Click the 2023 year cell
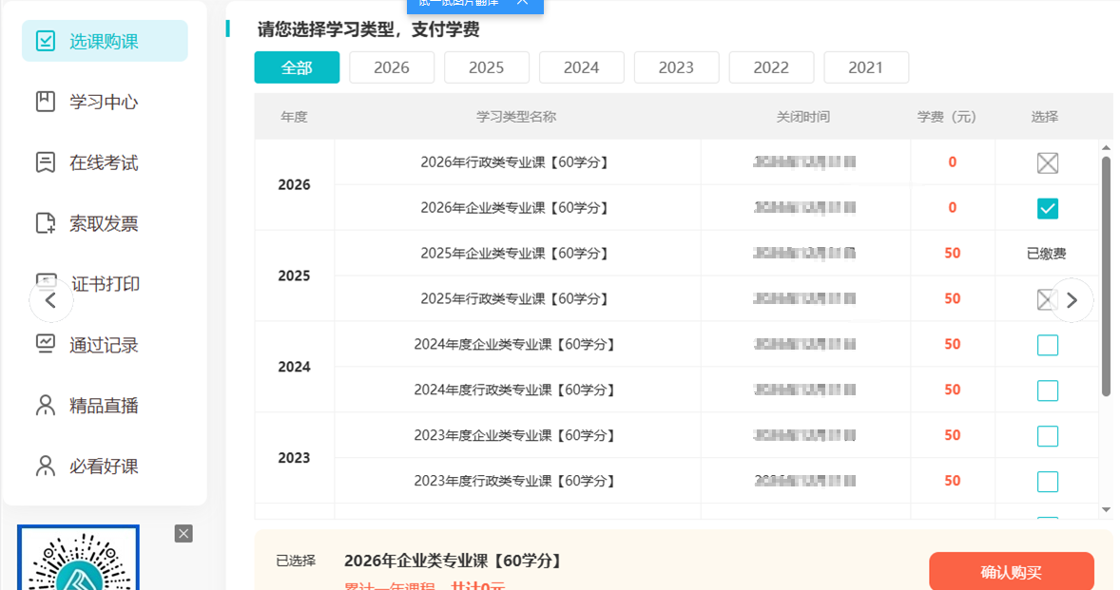1120x590 pixels. click(x=295, y=458)
